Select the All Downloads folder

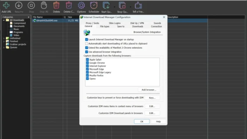[x=17, y=20]
